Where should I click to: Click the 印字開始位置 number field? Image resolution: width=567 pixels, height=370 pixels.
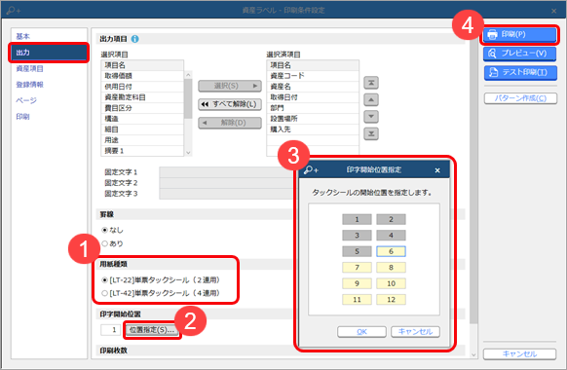tap(110, 329)
